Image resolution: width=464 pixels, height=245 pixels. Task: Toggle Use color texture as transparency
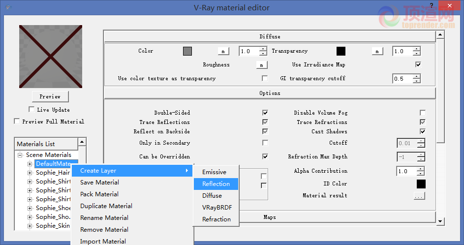265,78
